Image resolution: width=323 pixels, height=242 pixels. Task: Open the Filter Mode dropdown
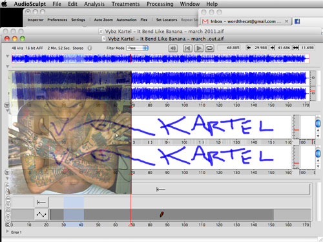coord(138,48)
